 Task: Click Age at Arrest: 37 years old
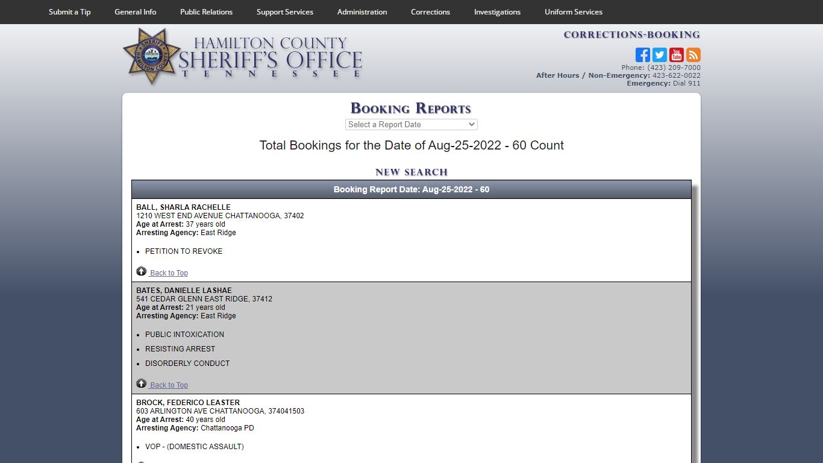coord(181,224)
